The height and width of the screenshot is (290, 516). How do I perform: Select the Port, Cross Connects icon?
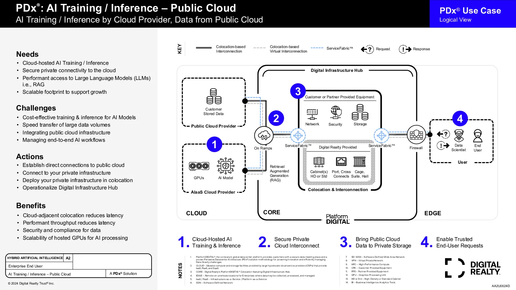pos(341,161)
